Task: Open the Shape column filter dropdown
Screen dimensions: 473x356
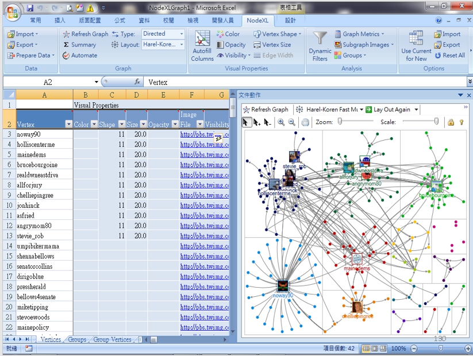Action: tap(122, 124)
